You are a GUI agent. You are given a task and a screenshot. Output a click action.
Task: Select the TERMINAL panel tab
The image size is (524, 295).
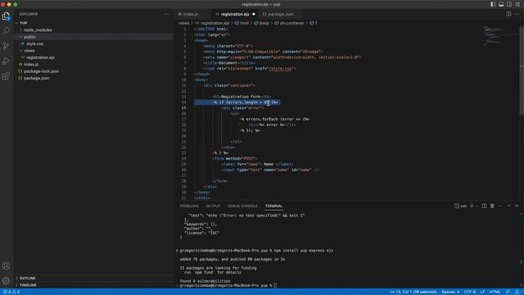click(274, 206)
